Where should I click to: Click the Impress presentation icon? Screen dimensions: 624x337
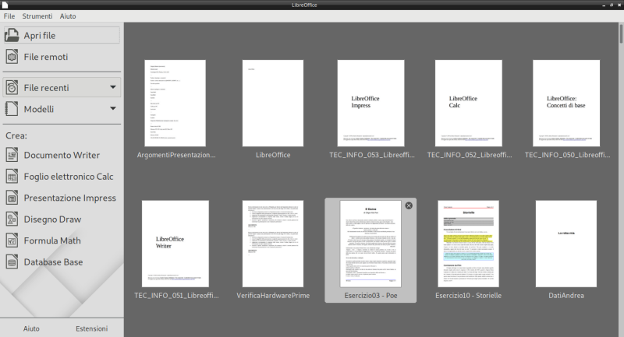point(12,198)
